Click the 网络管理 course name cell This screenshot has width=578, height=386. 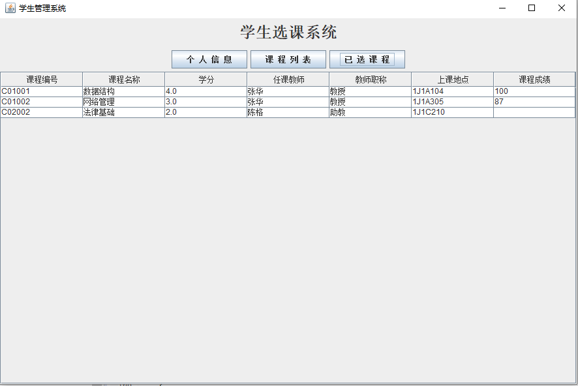tap(124, 102)
